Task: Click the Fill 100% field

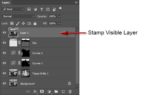Action: [52, 23]
